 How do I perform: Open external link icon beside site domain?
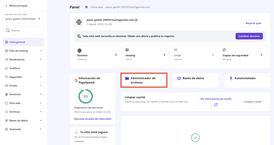[136, 20]
